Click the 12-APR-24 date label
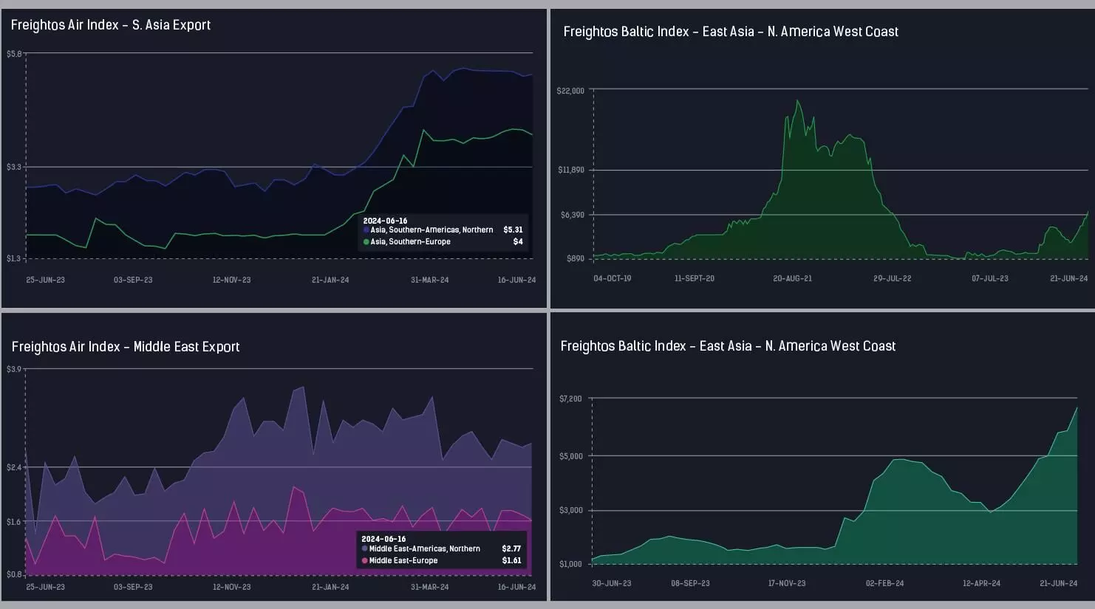The width and height of the screenshot is (1095, 609). pyautogui.click(x=982, y=584)
